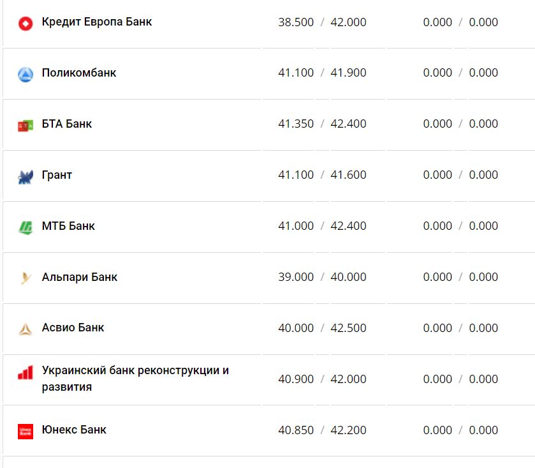This screenshot has width=535, height=468.
Task: Click the Асвио Банк logo icon
Action: pos(26,329)
